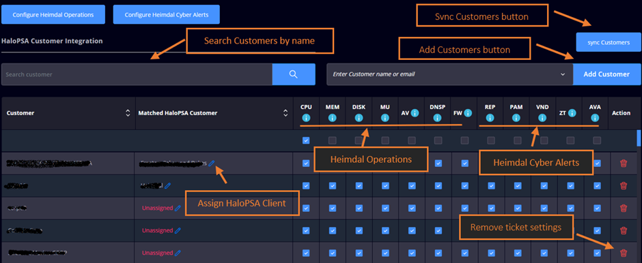Click the Add Customer button

click(606, 74)
